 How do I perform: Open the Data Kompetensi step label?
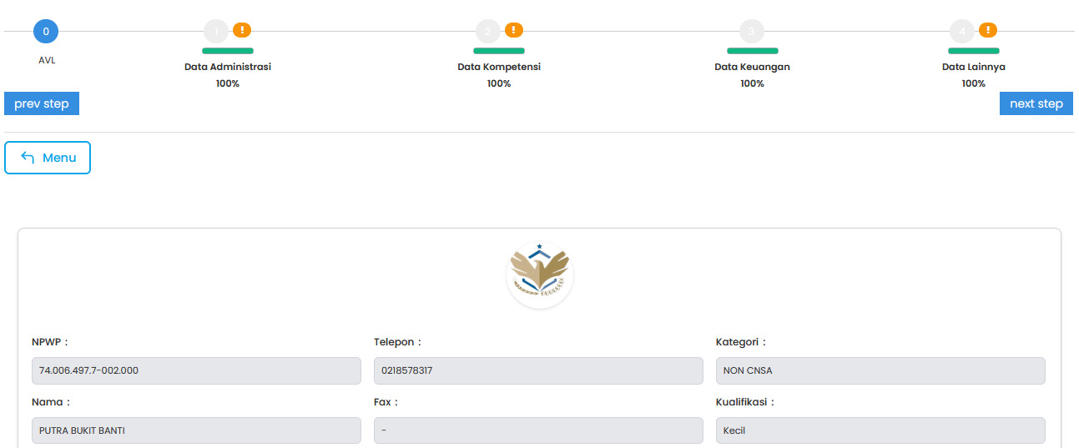(499, 67)
